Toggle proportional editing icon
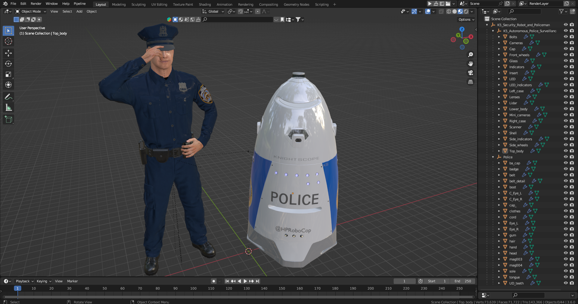The width and height of the screenshot is (578, 304). [257, 11]
